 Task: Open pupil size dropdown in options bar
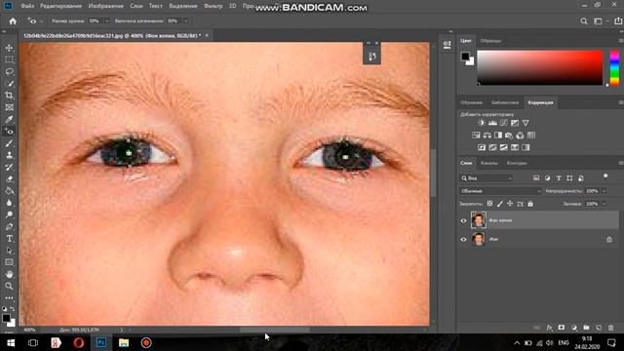(106, 21)
